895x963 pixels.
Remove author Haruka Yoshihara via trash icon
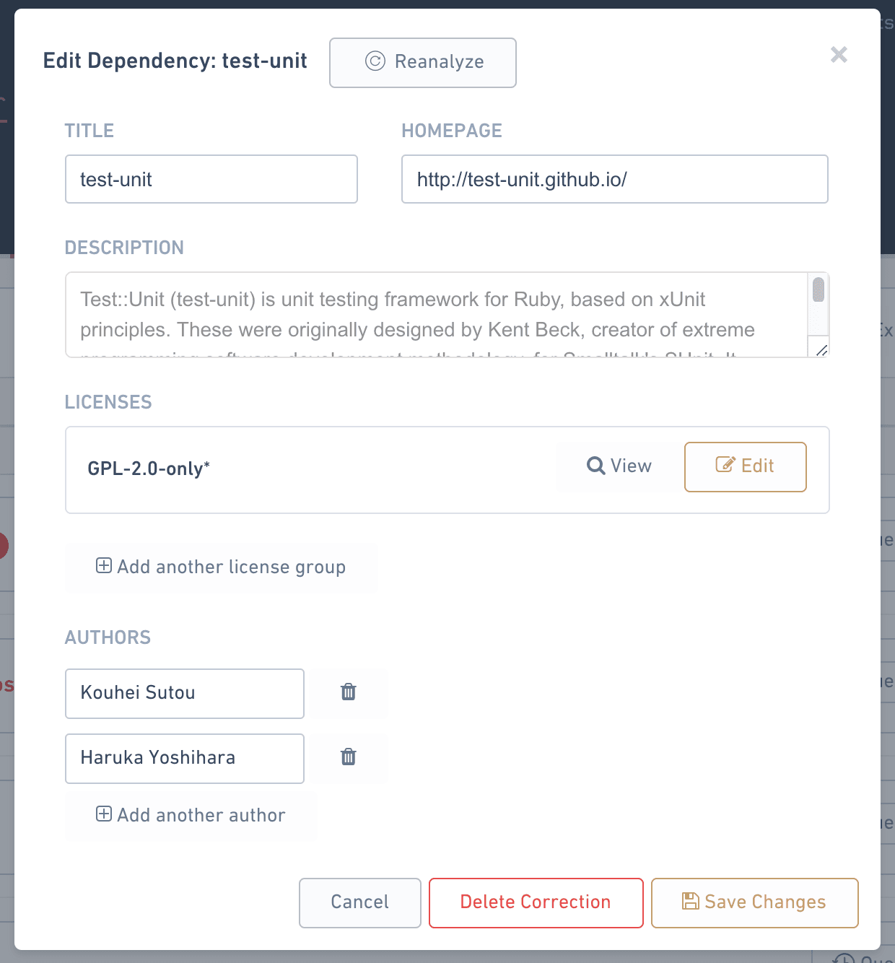[x=349, y=757]
